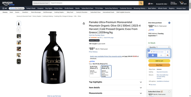Open the shopping cart
191x97 pixels.
coord(183,3)
